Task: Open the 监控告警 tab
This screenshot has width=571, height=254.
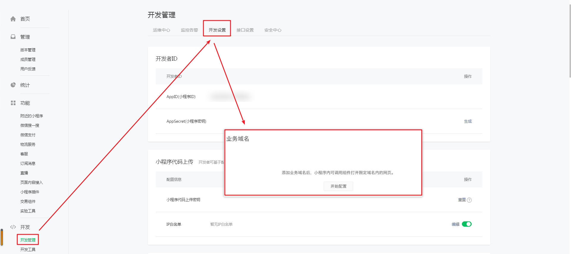Action: click(189, 30)
